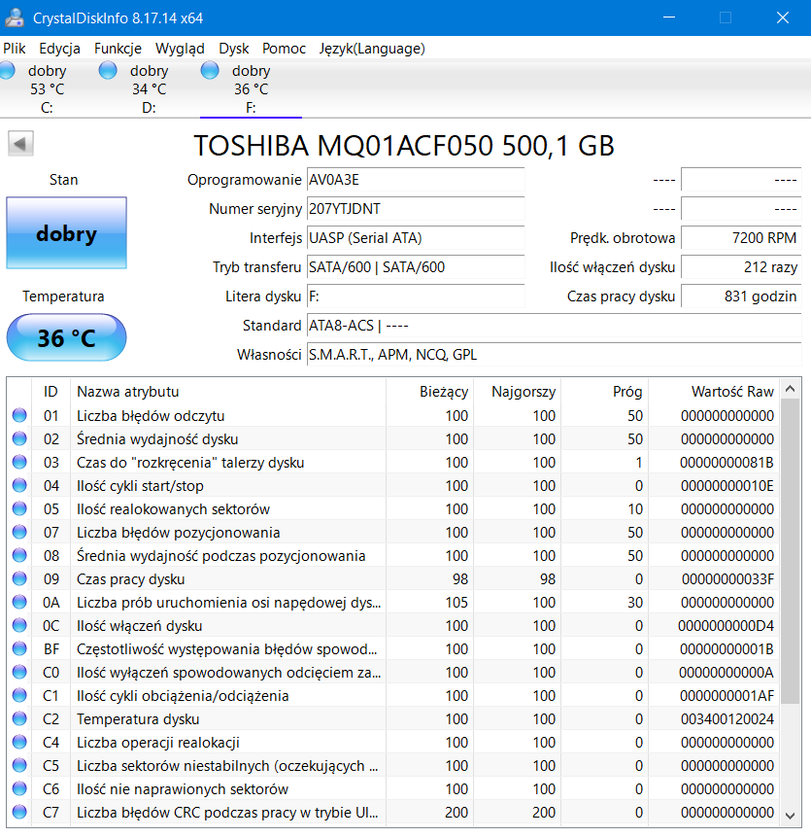Image resolution: width=811 pixels, height=837 pixels.
Task: Click the 'Próg' column header
Action: pyautogui.click(x=605, y=391)
